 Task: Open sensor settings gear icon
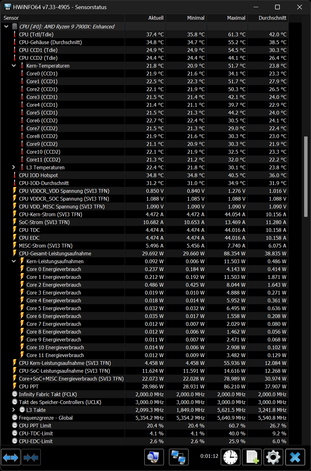[273, 457]
